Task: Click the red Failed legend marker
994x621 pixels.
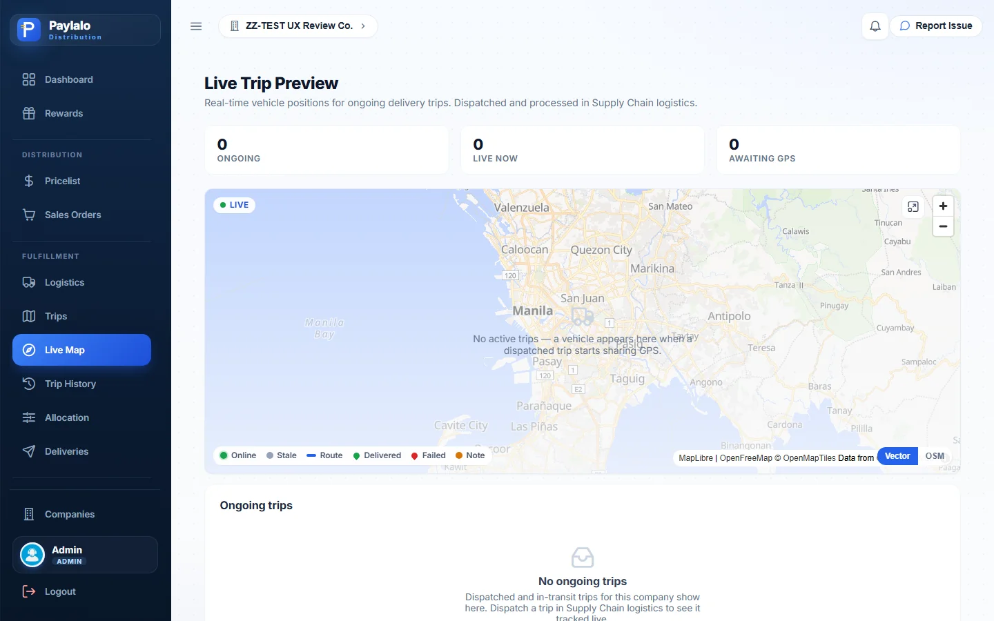Action: pyautogui.click(x=414, y=456)
